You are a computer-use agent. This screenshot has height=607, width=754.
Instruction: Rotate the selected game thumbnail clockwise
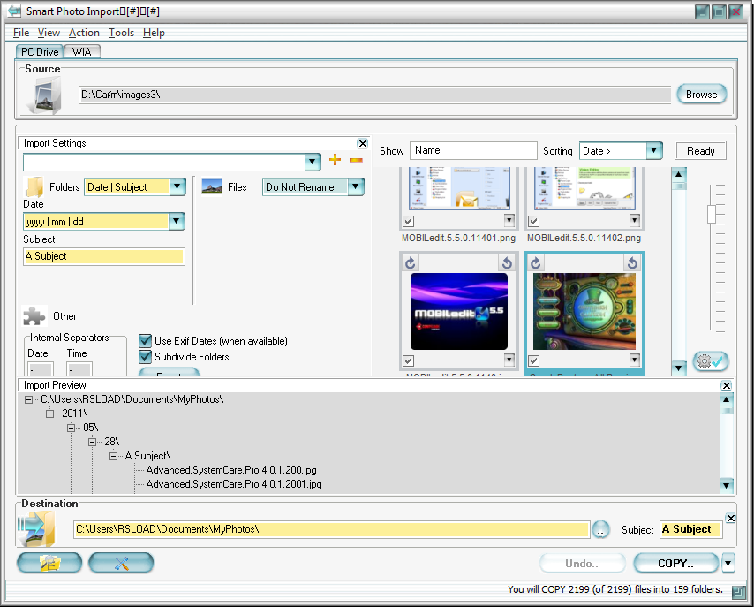click(536, 262)
